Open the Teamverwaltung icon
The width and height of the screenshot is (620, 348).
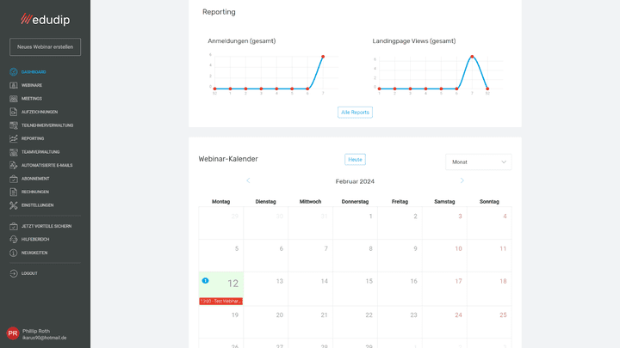tap(14, 152)
